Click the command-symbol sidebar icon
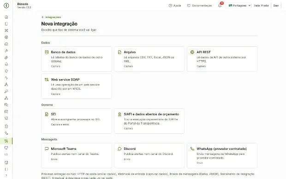 click(x=6, y=31)
